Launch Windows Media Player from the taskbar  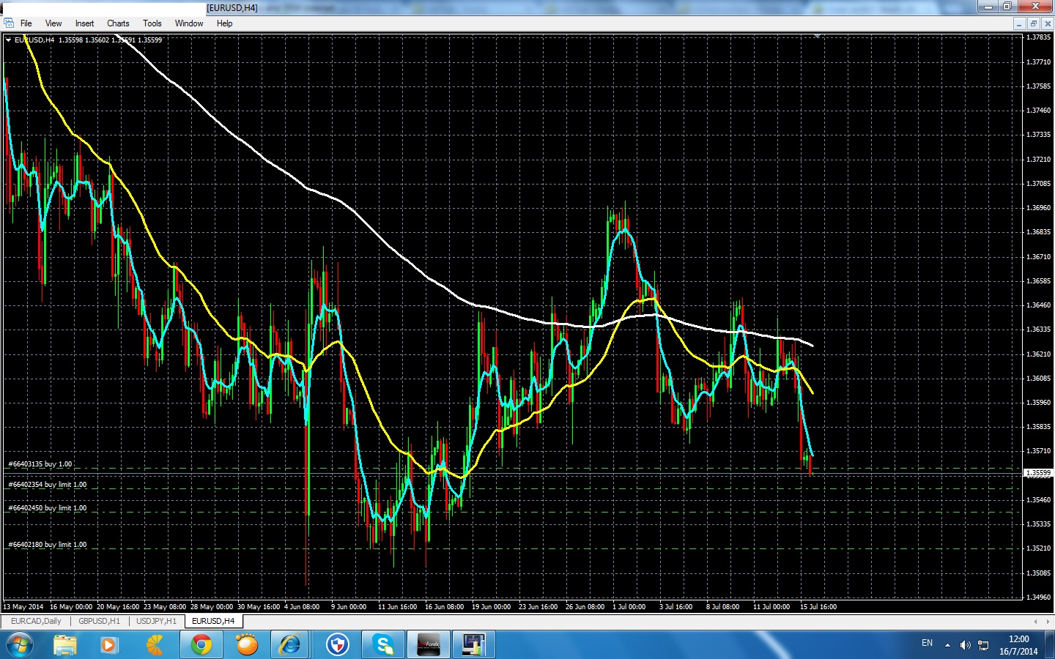(x=109, y=645)
